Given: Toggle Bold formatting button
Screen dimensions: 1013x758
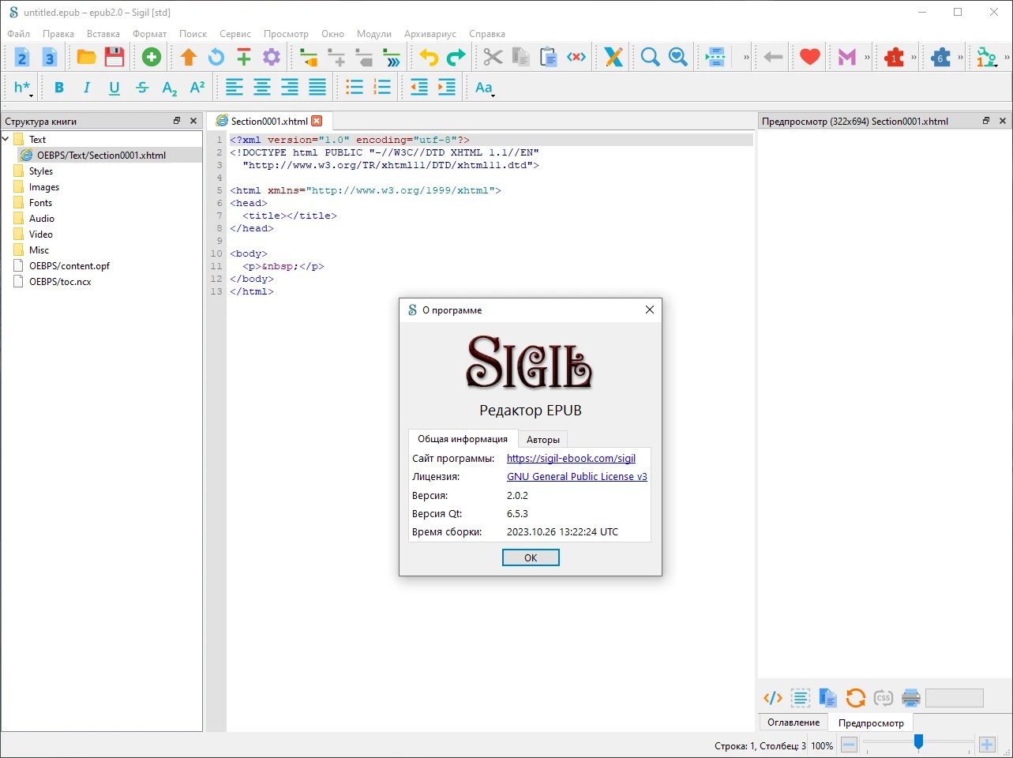Looking at the screenshot, I should coord(59,88).
